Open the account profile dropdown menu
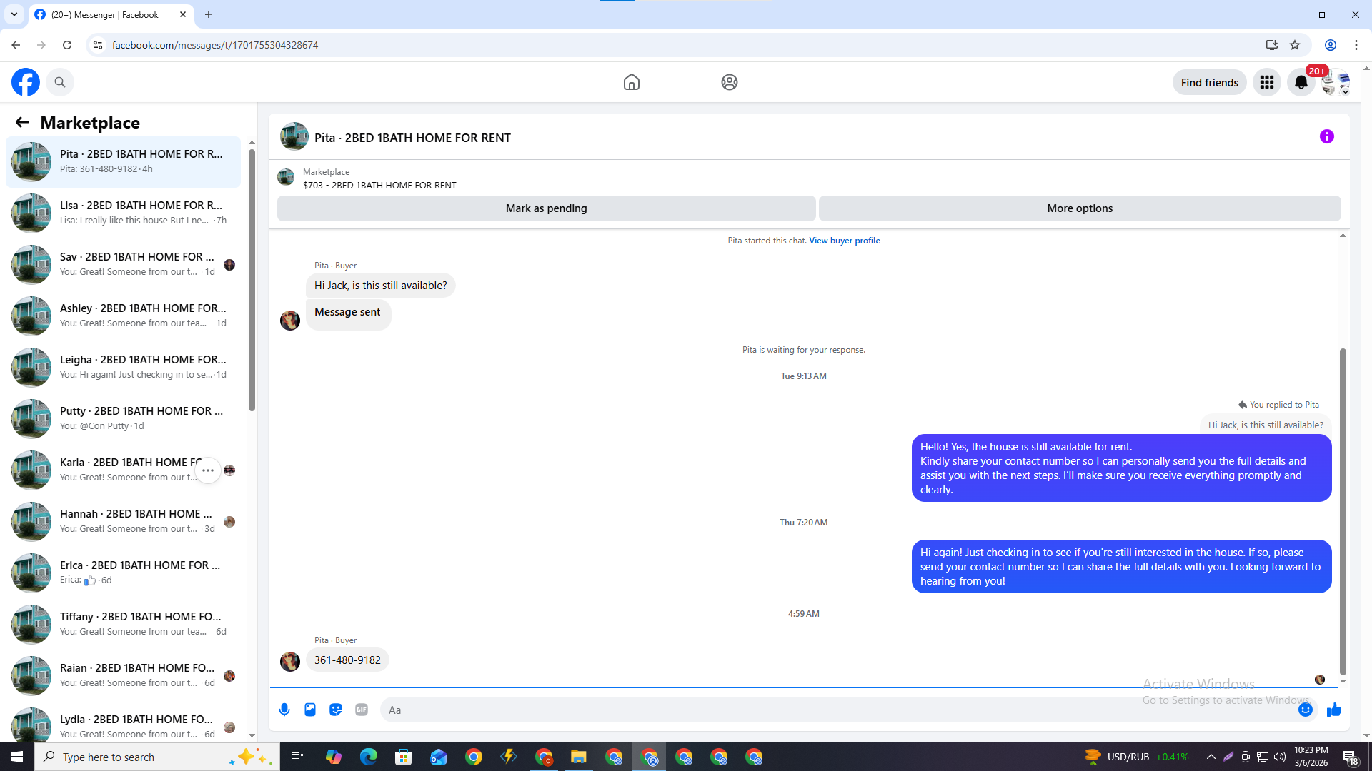 click(x=1336, y=83)
